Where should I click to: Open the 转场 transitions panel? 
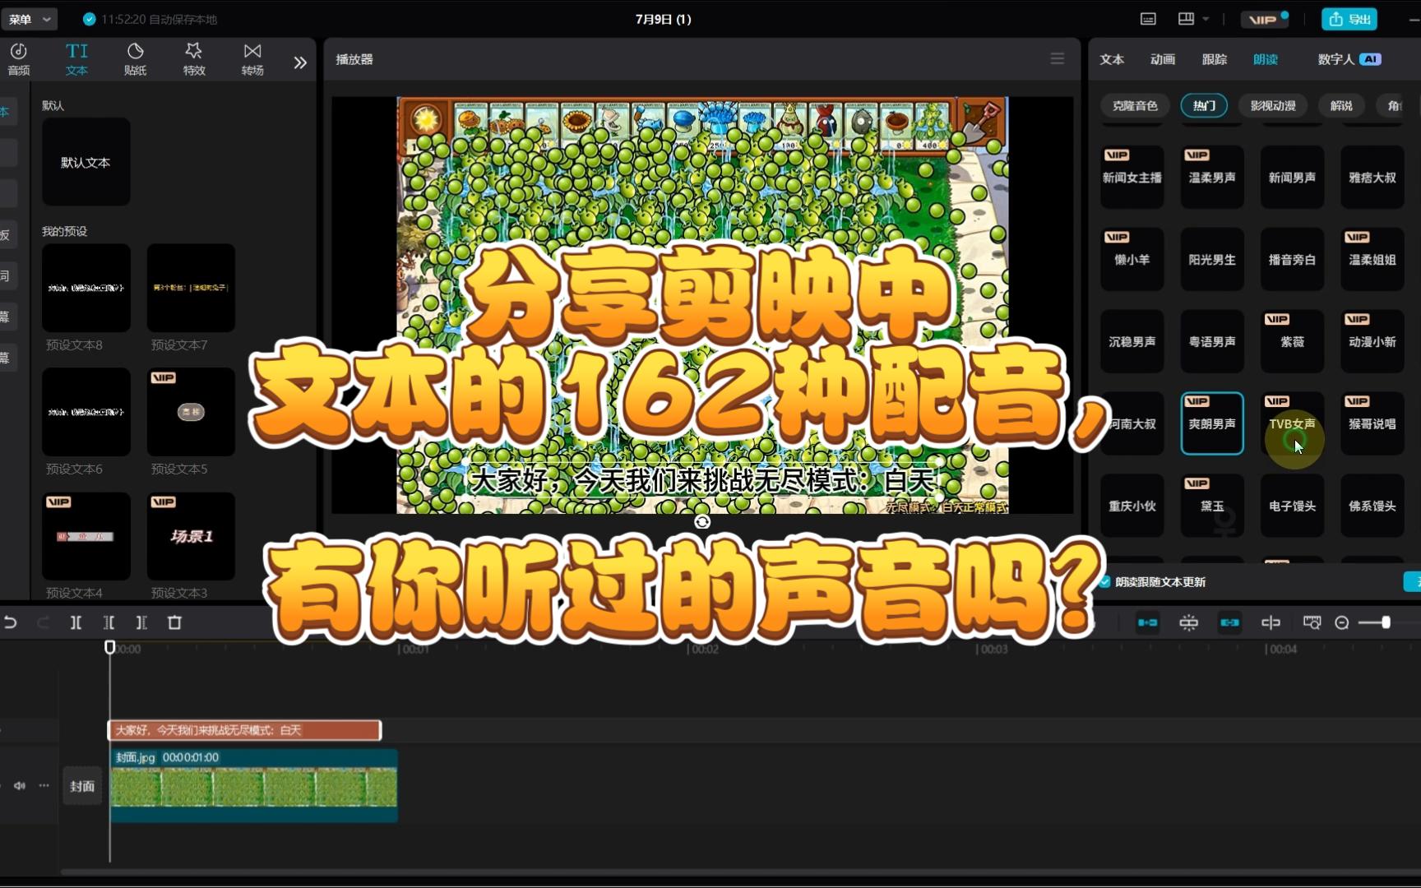[252, 59]
